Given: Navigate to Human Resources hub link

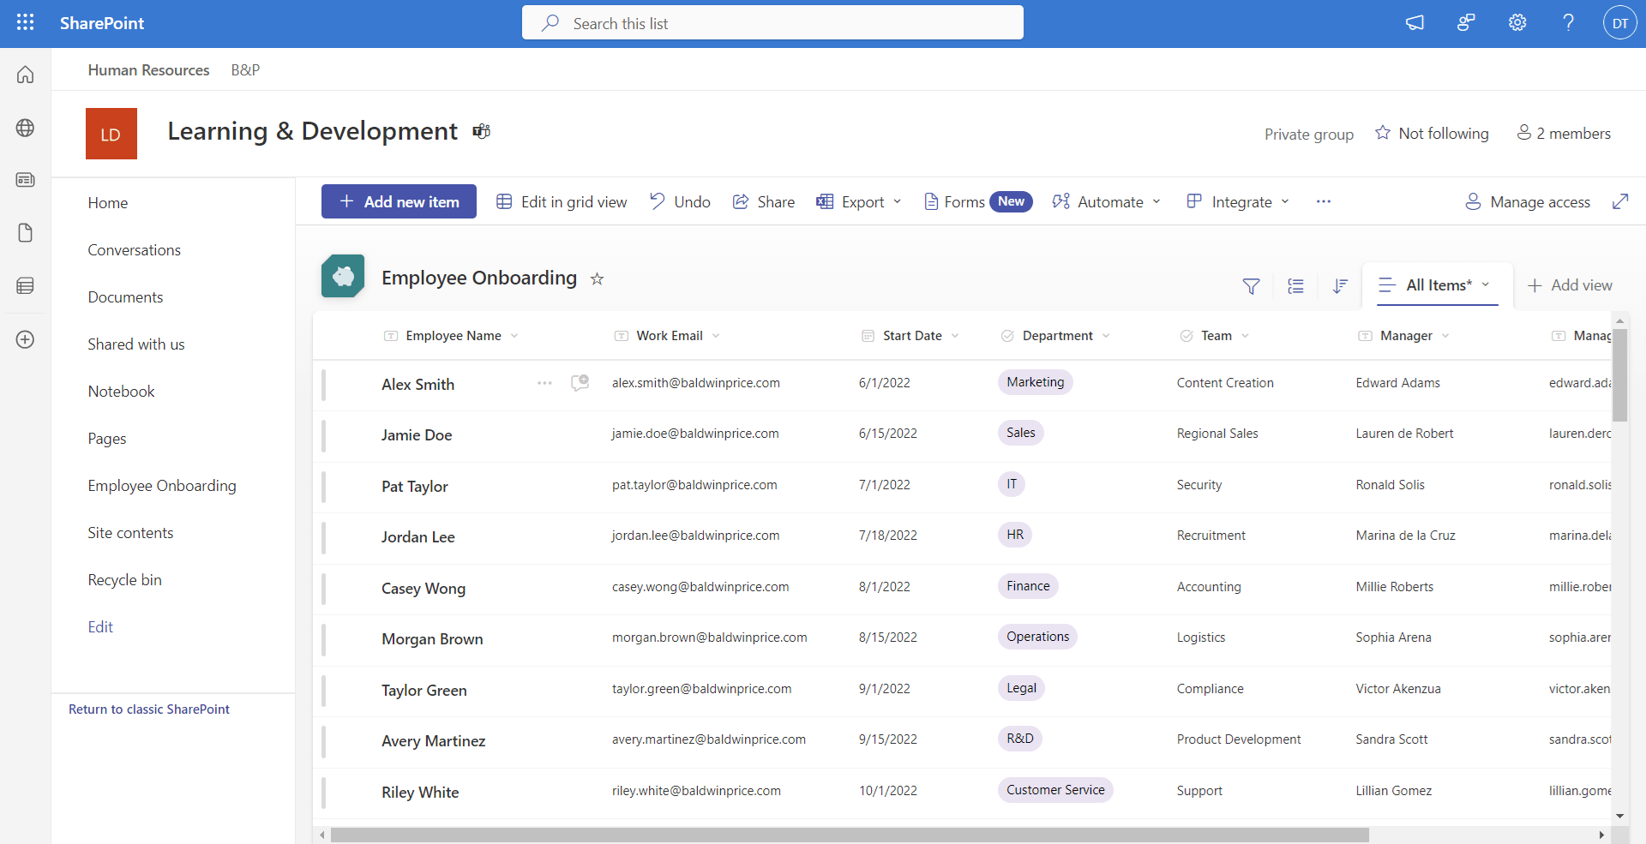Looking at the screenshot, I should click(148, 69).
